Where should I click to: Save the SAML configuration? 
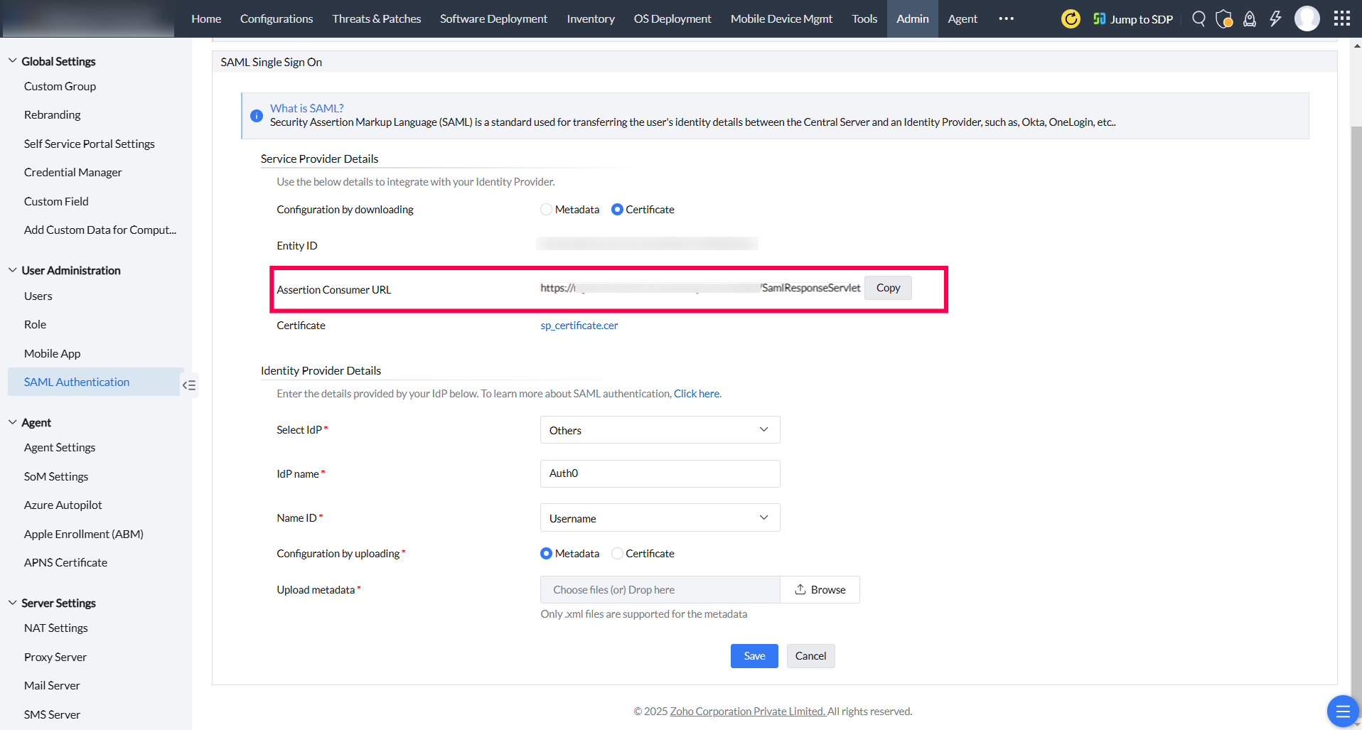(x=754, y=656)
